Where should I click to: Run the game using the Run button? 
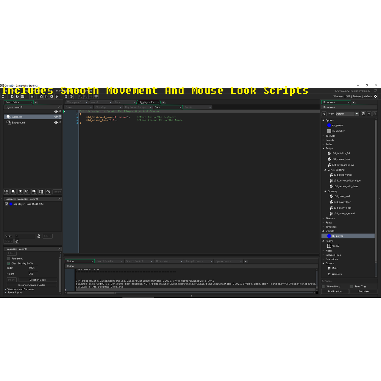coord(46,96)
